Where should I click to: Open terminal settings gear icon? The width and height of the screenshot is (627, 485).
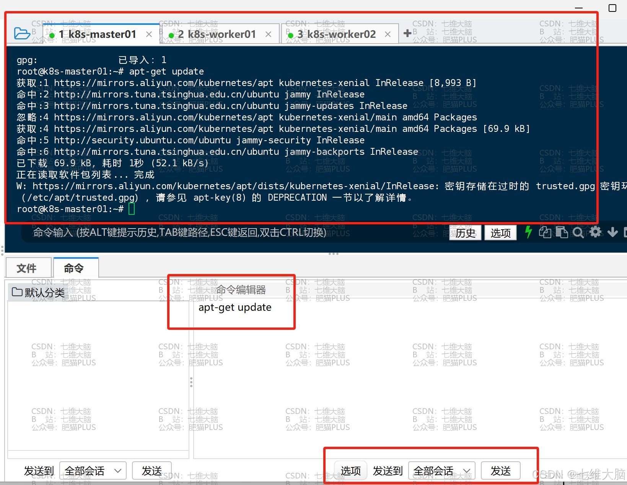595,232
